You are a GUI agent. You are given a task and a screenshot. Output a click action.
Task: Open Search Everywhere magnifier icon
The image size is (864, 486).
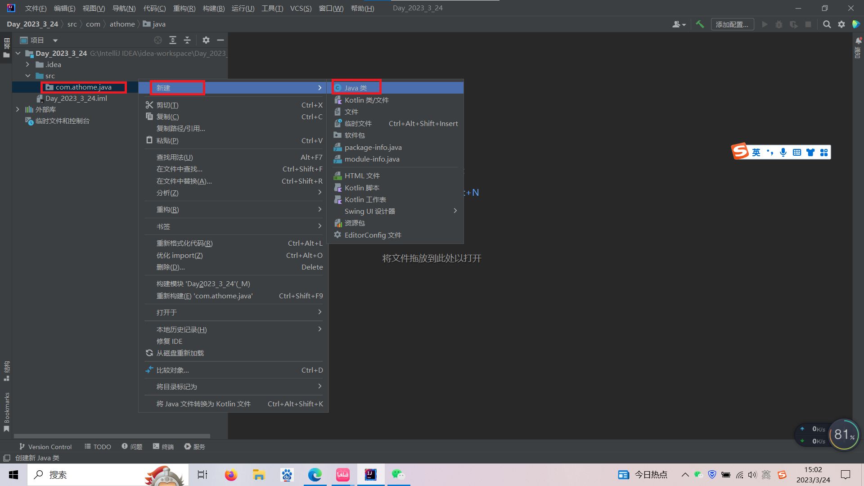coord(827,24)
